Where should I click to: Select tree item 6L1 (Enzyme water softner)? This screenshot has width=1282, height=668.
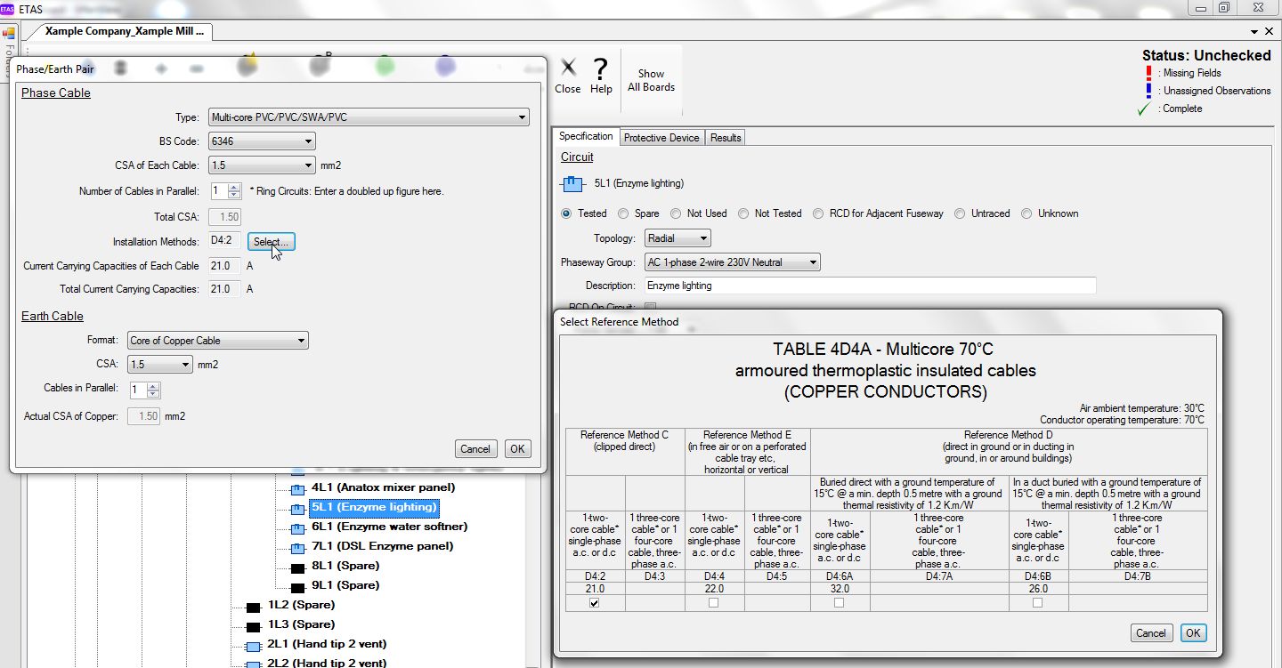tap(389, 527)
